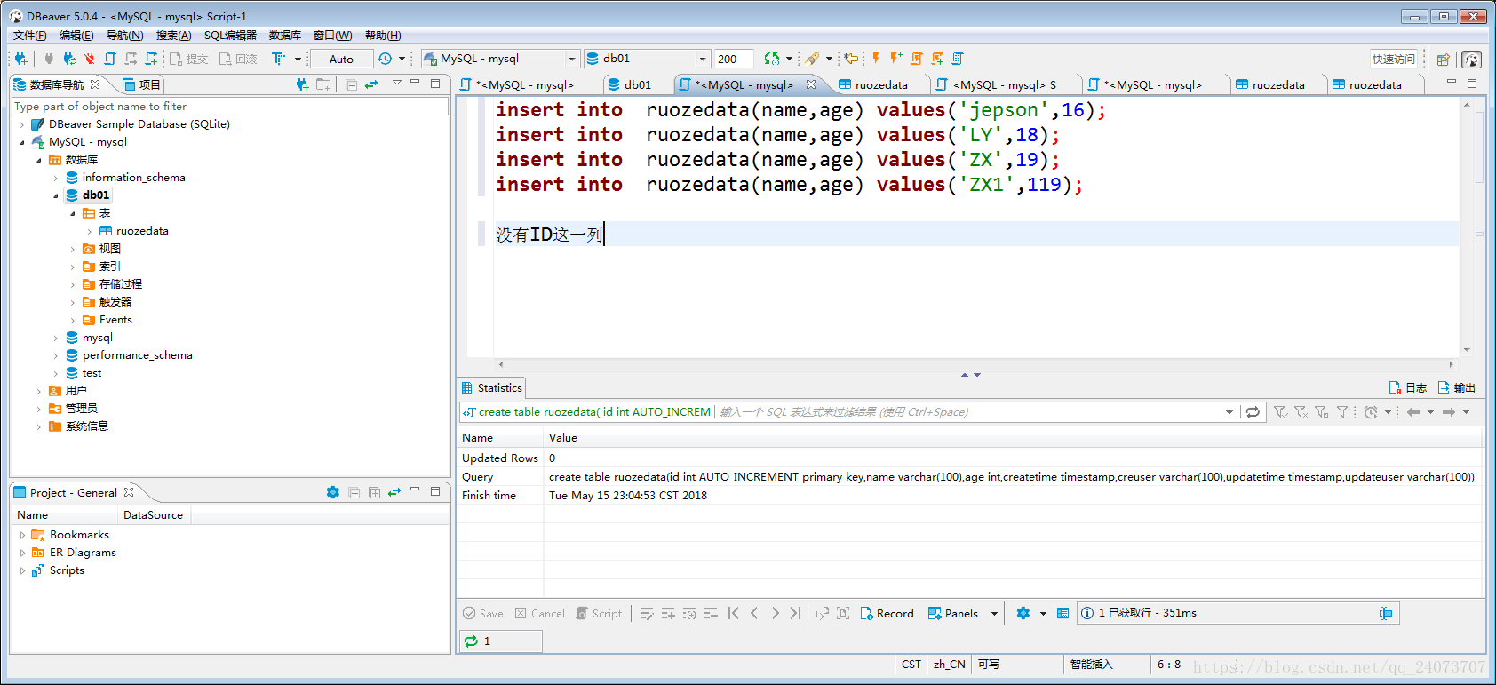Open the SQL编辑器 menu
This screenshot has height=685, width=1496.
coord(230,36)
